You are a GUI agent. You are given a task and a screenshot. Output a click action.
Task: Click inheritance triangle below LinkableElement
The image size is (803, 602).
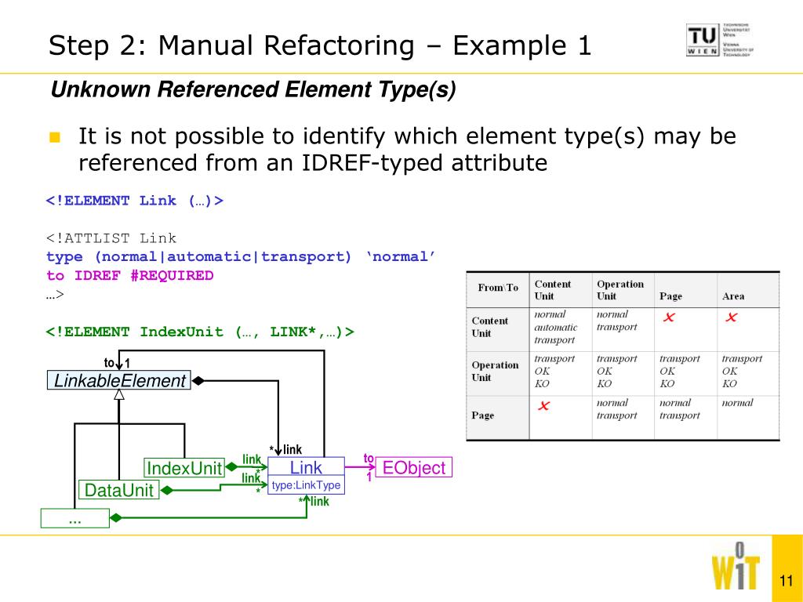coord(119,395)
